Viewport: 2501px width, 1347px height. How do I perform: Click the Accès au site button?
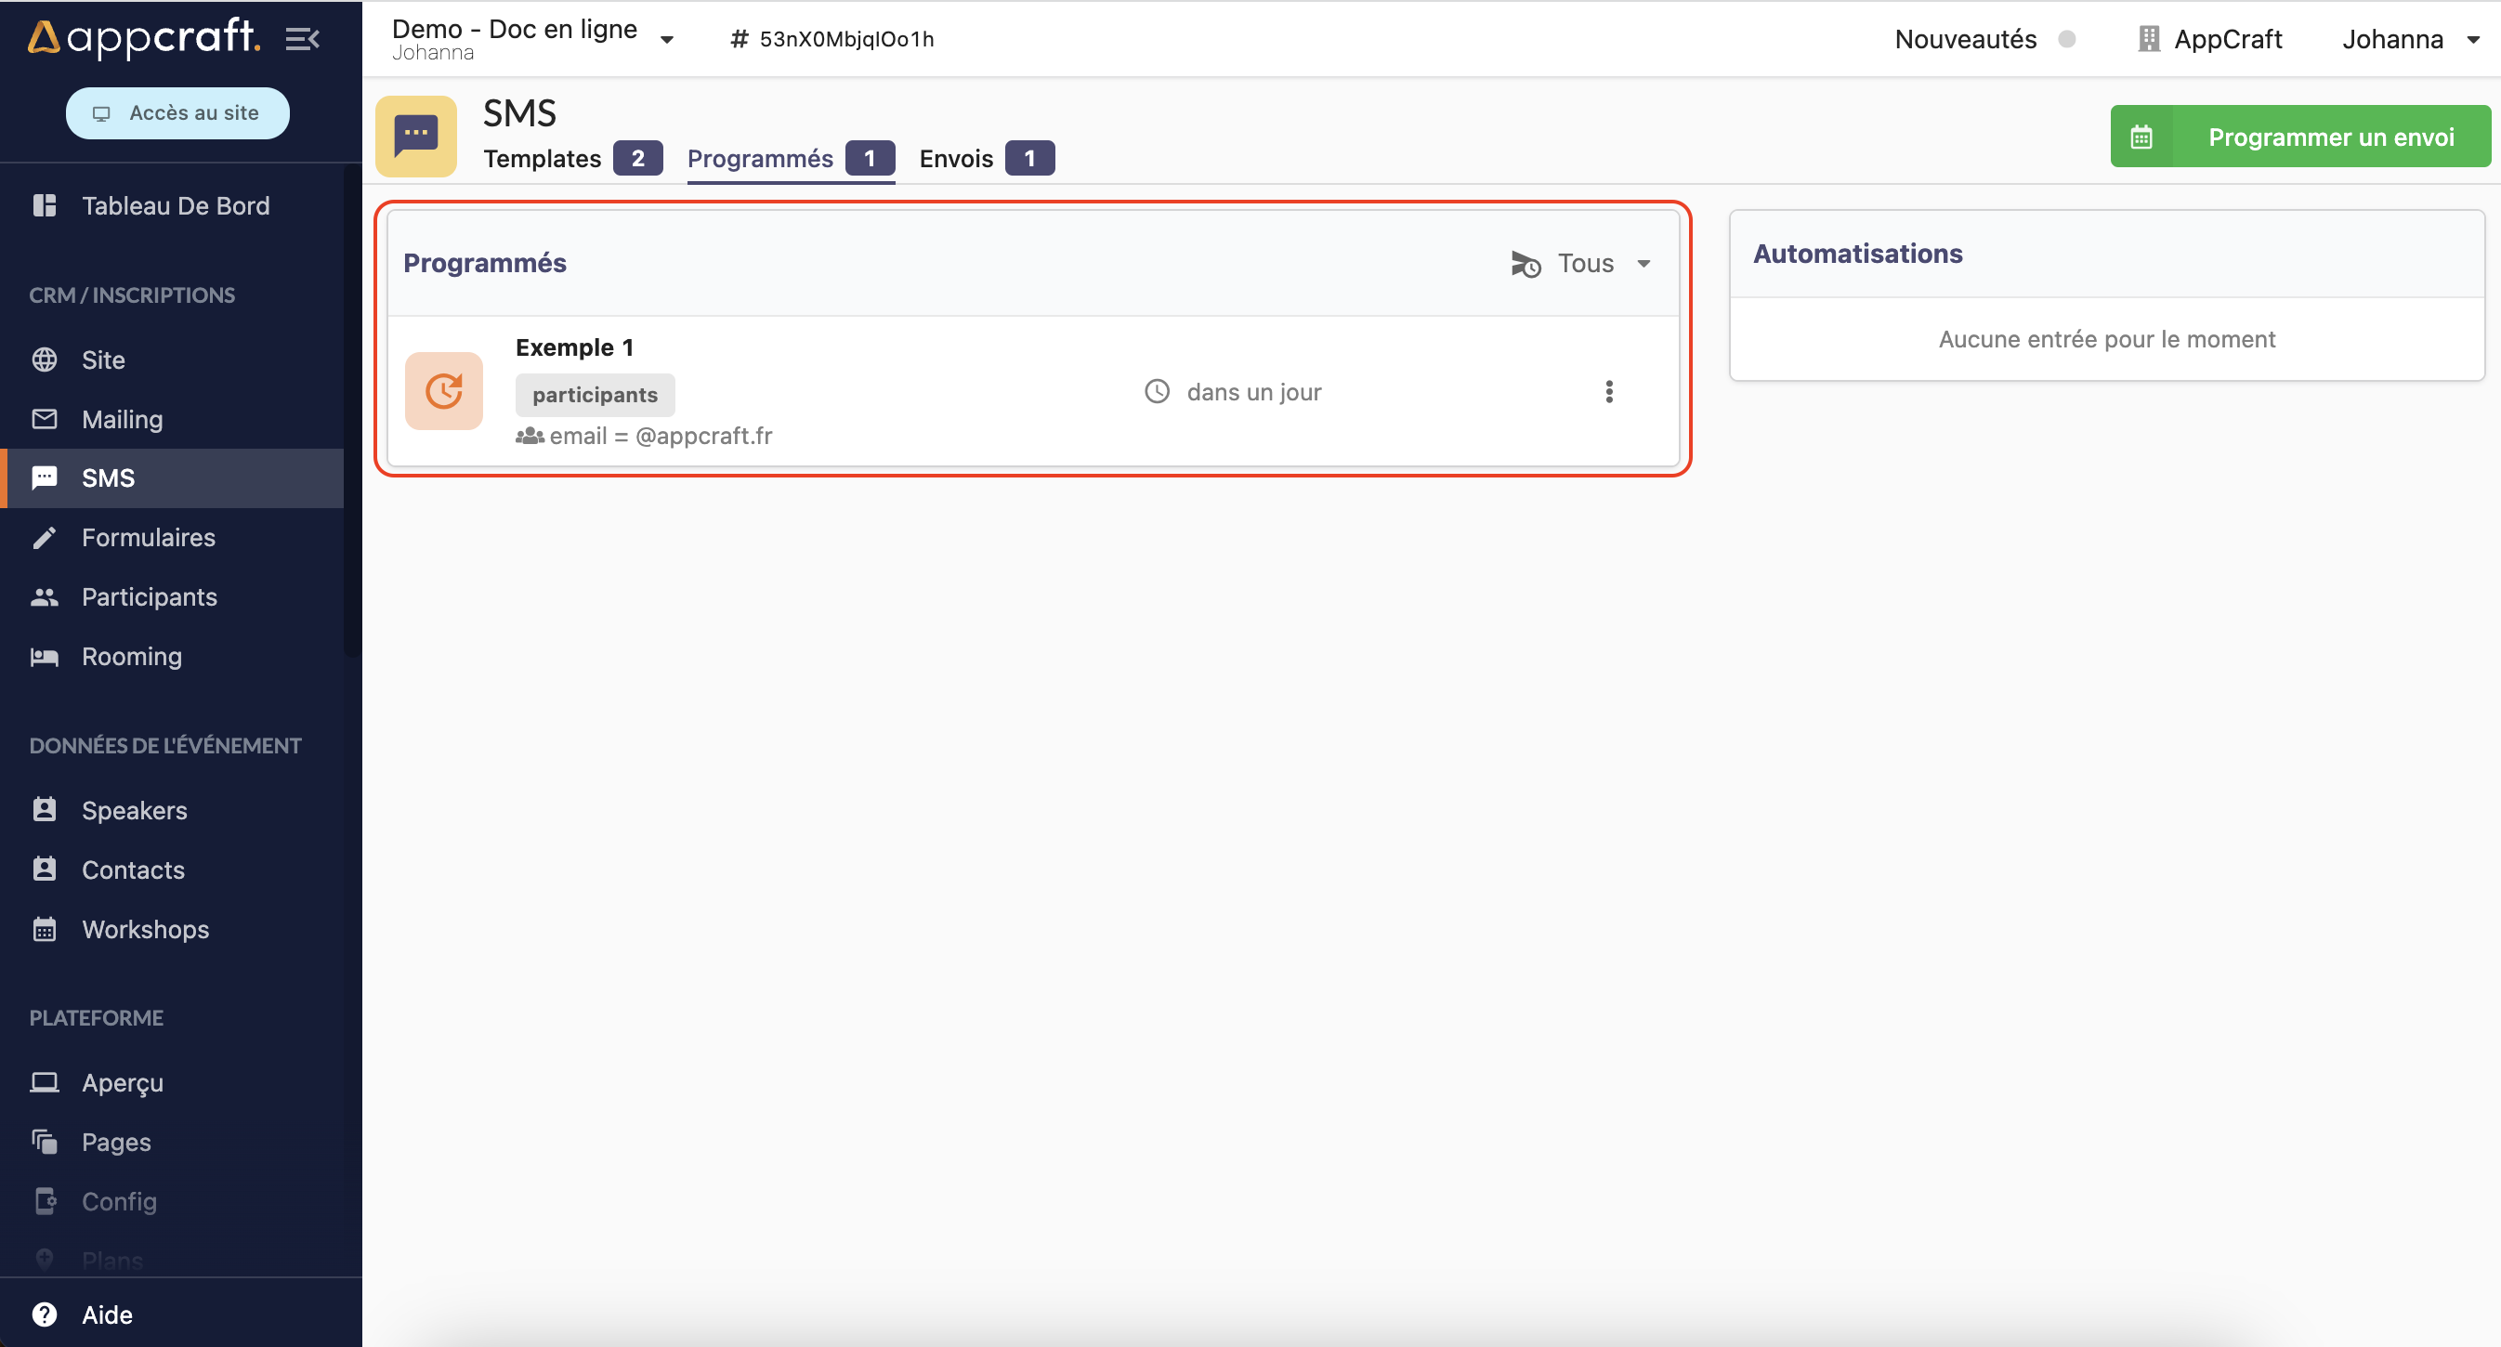(177, 113)
